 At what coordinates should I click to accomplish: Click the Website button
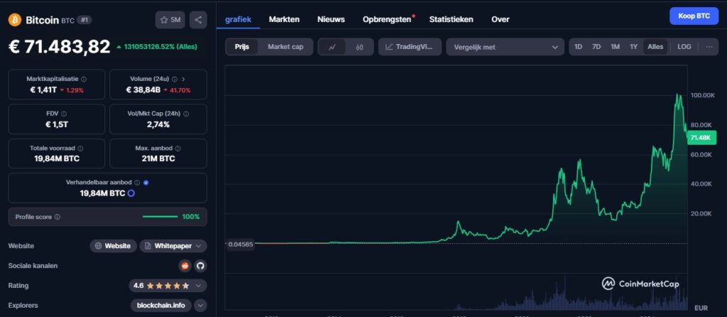point(113,246)
